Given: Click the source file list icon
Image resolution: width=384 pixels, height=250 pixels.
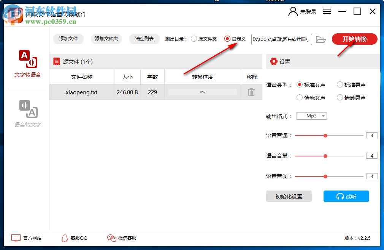Looking at the screenshot, I should tap(57, 61).
